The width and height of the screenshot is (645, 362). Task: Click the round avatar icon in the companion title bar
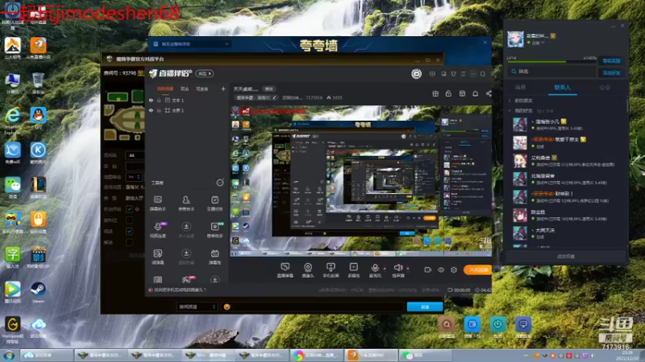[416, 74]
